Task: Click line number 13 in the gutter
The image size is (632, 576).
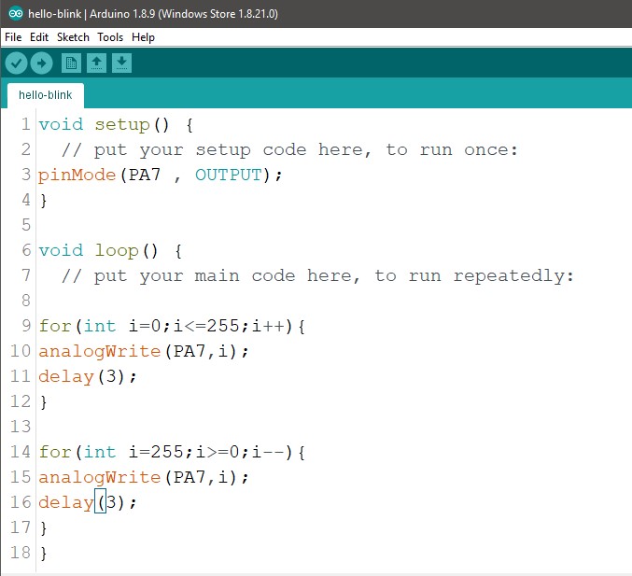Action: click(x=21, y=427)
